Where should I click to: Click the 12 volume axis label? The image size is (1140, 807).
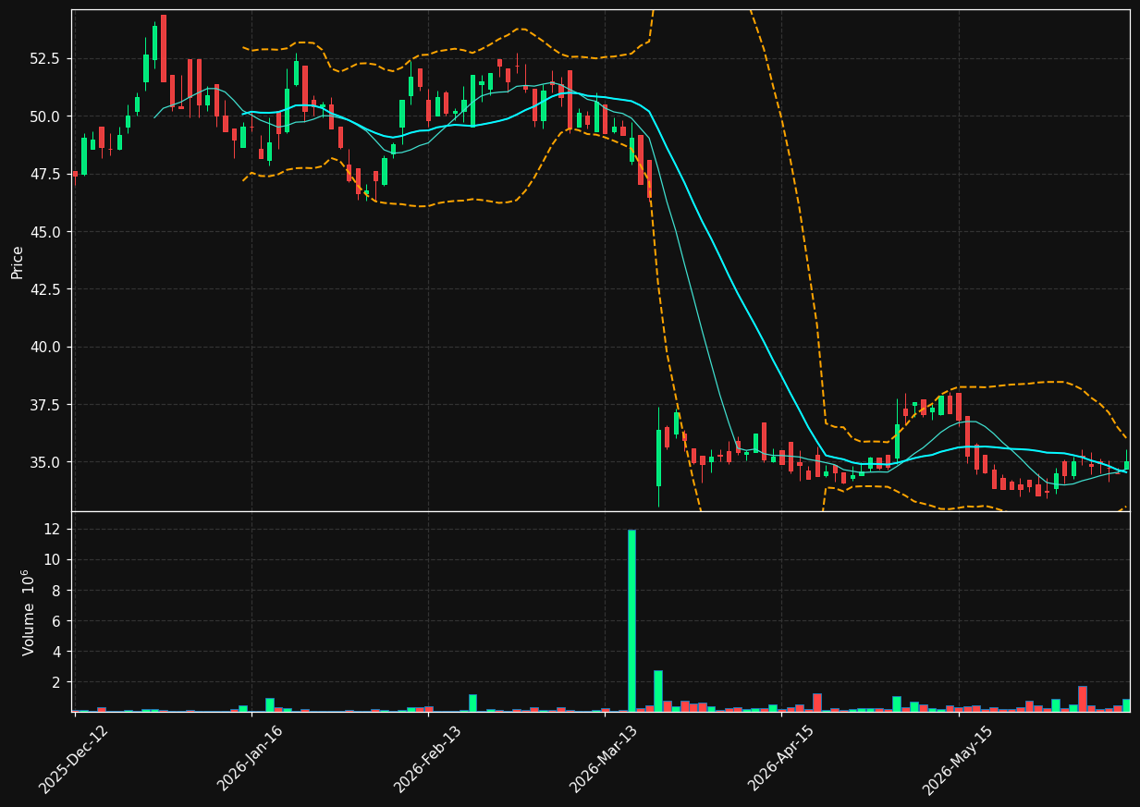pos(53,529)
